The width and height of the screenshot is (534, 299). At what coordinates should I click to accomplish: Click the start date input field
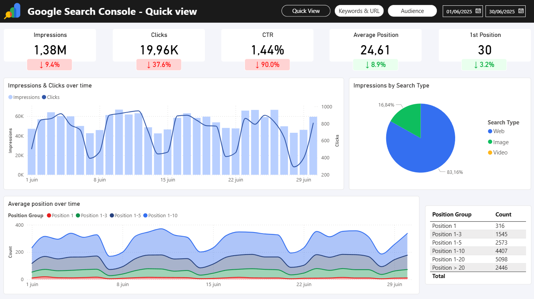click(460, 11)
